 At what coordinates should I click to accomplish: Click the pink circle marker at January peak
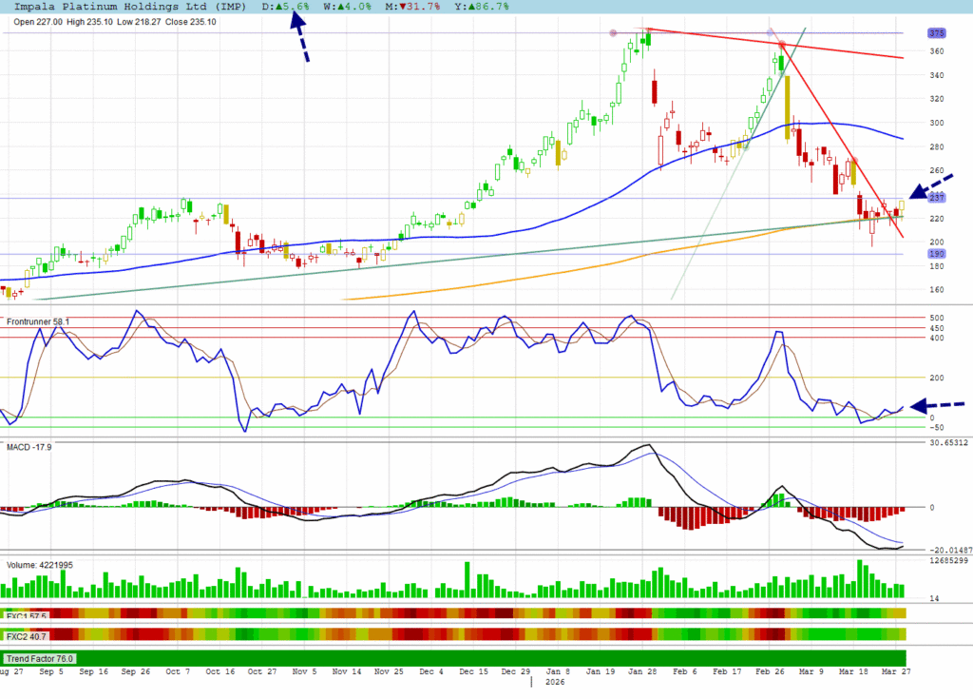pyautogui.click(x=614, y=33)
